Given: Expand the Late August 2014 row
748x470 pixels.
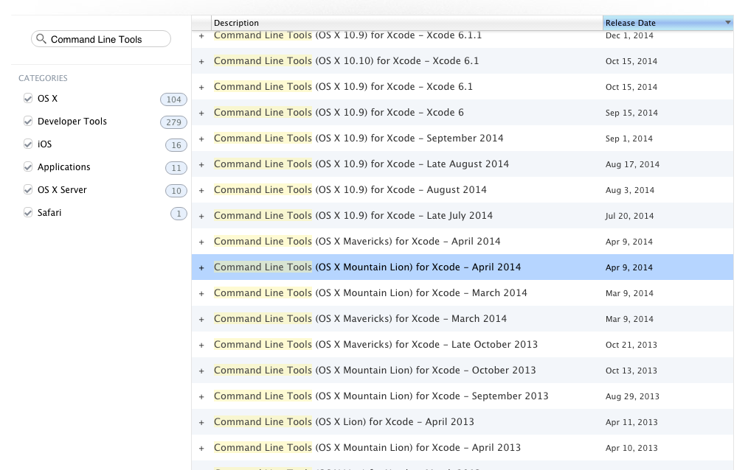Looking at the screenshot, I should [x=201, y=164].
